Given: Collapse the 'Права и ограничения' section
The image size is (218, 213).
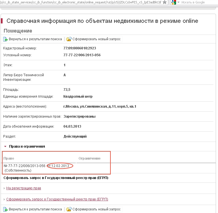Looking at the screenshot, I should [5, 146].
